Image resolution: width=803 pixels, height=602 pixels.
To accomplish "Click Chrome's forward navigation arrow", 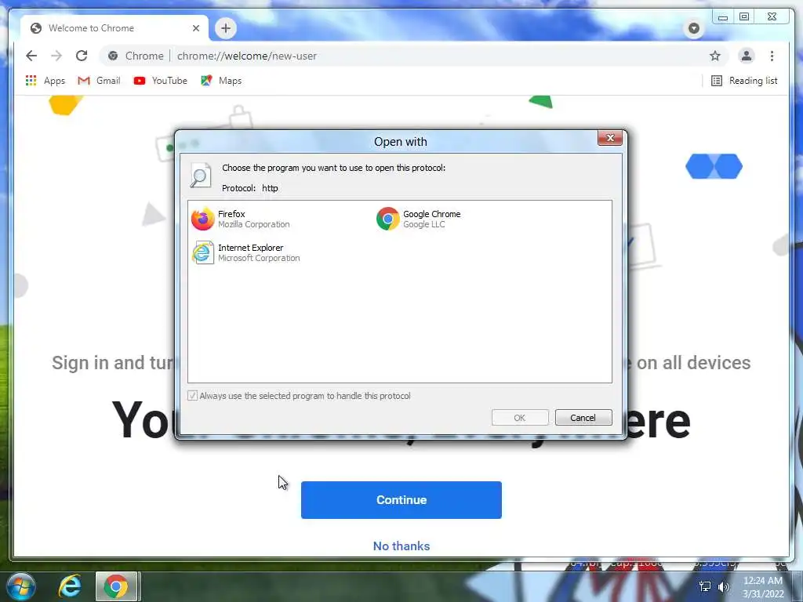I will [56, 56].
